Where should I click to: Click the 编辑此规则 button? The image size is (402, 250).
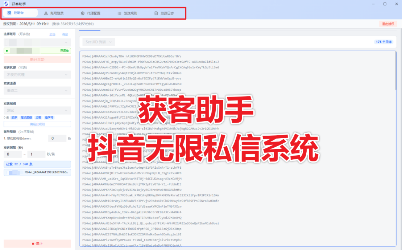(37, 124)
